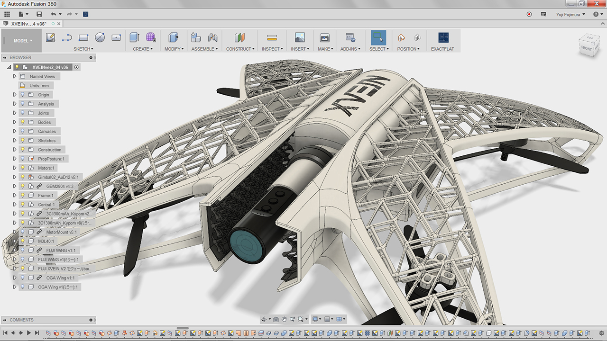Image resolution: width=607 pixels, height=341 pixels.
Task: Click the Joint icon in Assemble group
Action: 212,37
